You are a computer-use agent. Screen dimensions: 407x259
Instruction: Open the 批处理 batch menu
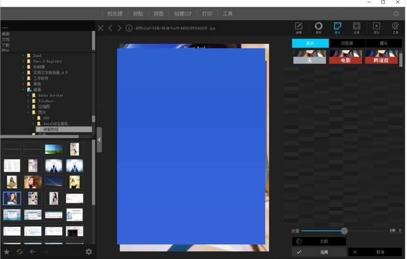(x=115, y=13)
